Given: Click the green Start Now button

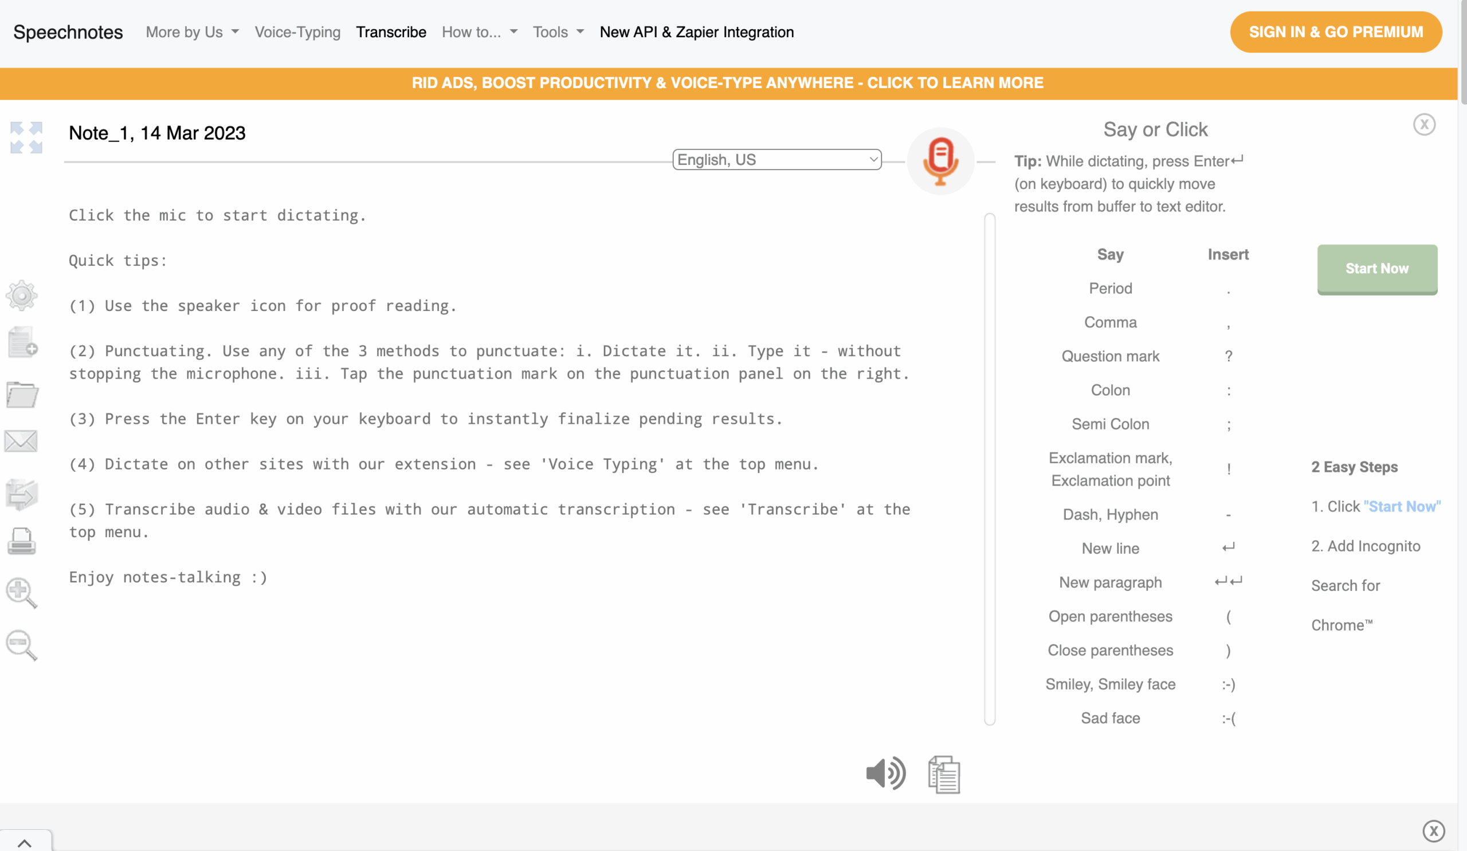Looking at the screenshot, I should pyautogui.click(x=1377, y=269).
